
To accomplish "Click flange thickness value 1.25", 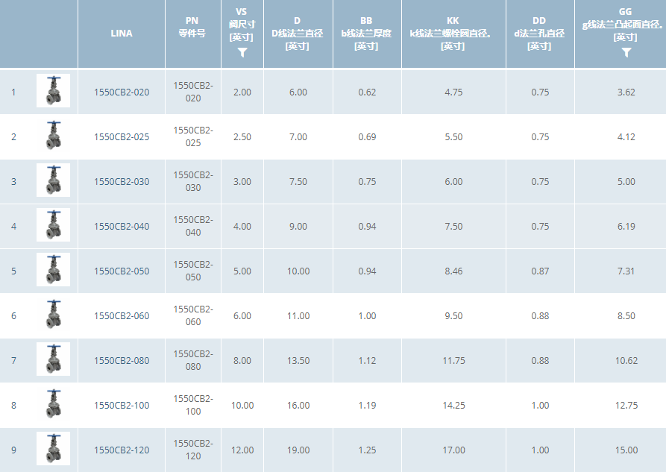I will [x=367, y=450].
